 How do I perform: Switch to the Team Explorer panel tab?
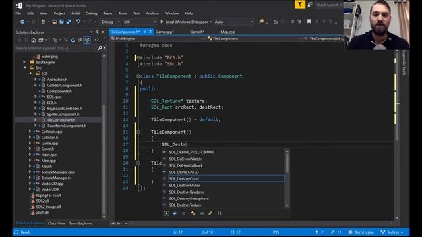coord(80,224)
